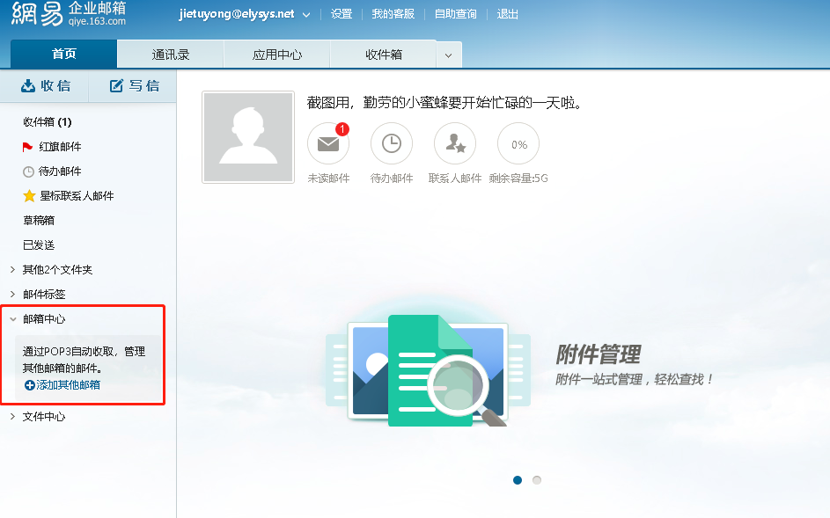This screenshot has height=518, width=830.
Task: Click the 待办邮件 clock icon
Action: tap(391, 143)
